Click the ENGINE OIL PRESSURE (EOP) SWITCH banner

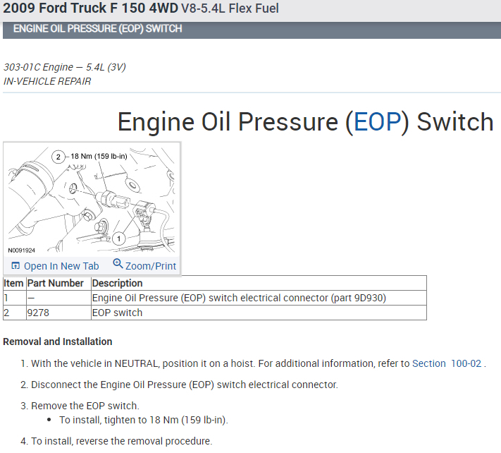(252, 29)
